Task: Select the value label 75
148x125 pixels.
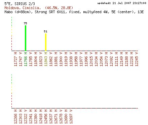Action: 26,23
